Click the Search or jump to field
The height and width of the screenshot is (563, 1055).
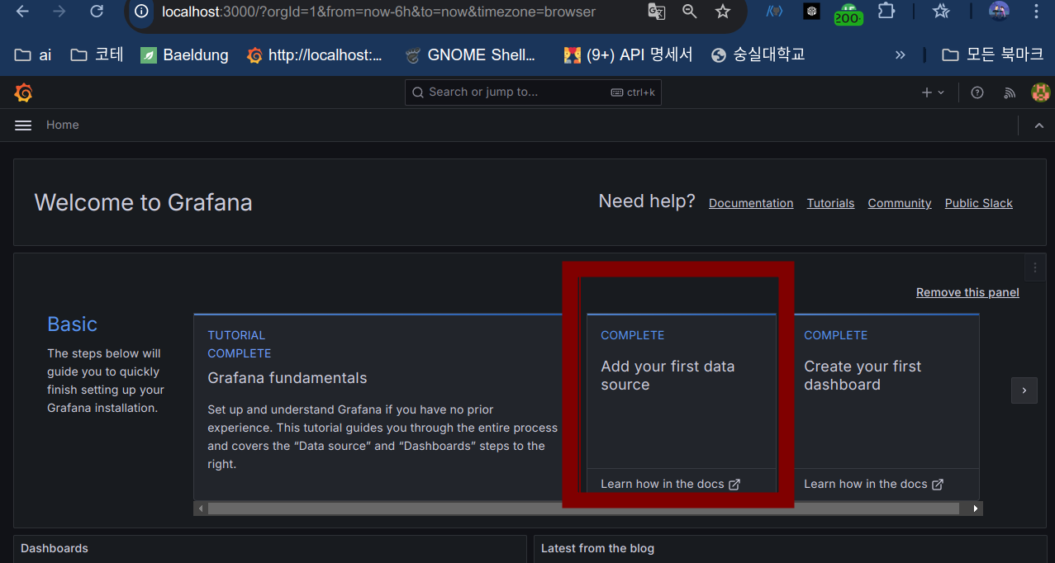tap(533, 92)
